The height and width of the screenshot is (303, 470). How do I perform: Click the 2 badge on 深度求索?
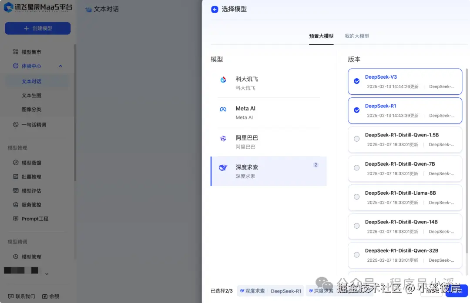pyautogui.click(x=316, y=165)
